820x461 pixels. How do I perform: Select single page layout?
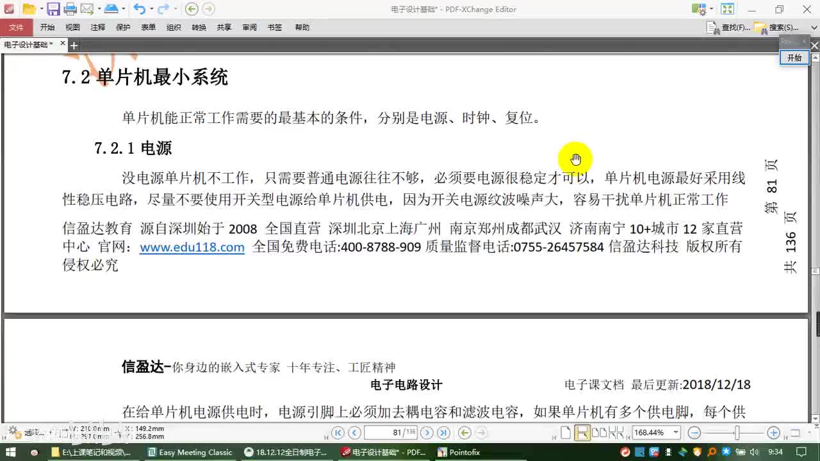pos(566,433)
